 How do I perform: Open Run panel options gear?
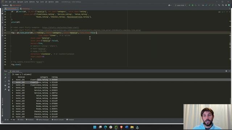[226, 71]
